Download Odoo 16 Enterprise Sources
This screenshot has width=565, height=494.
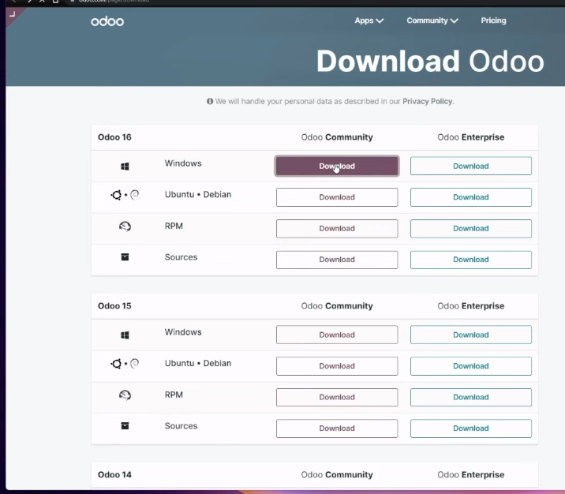(x=471, y=260)
